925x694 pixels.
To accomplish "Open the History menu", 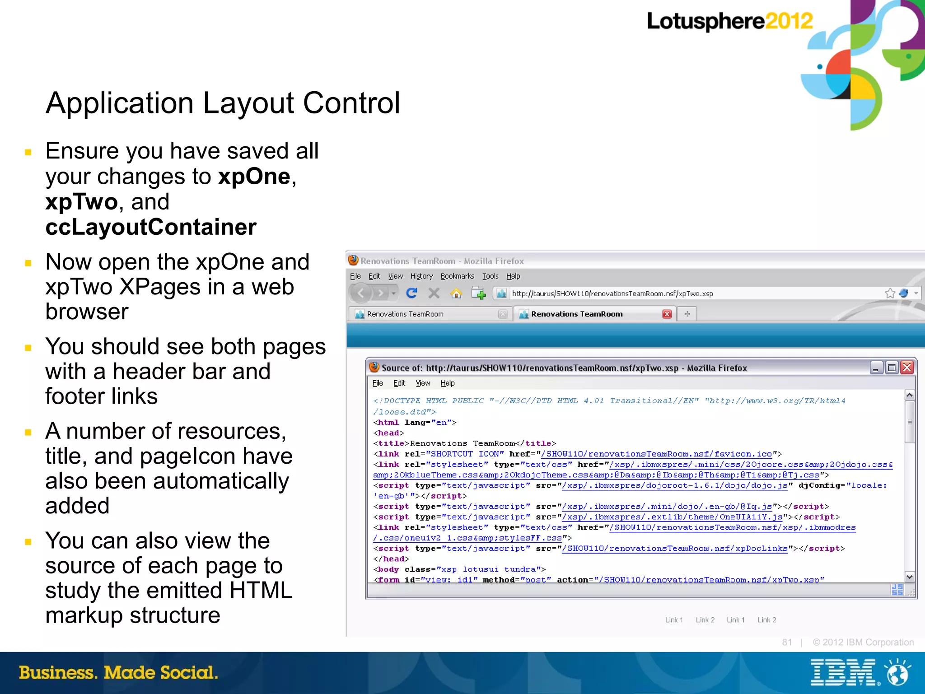I will tap(421, 276).
